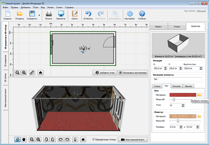Activate the 360 rotate tool in 3D view
The image size is (209, 145).
tap(17, 140)
